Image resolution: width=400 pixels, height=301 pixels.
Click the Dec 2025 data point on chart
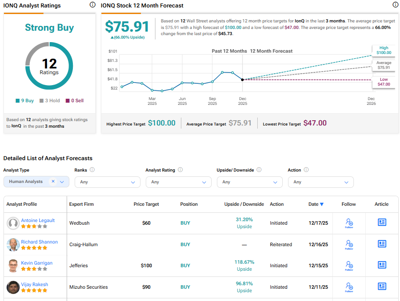click(242, 79)
